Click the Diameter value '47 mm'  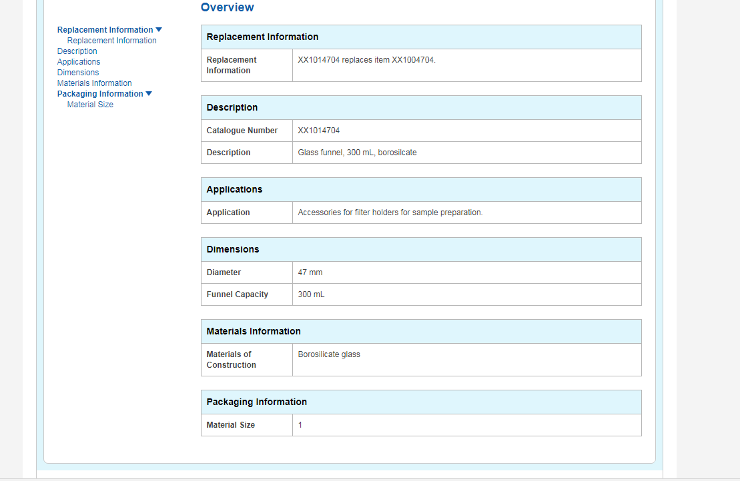[310, 272]
